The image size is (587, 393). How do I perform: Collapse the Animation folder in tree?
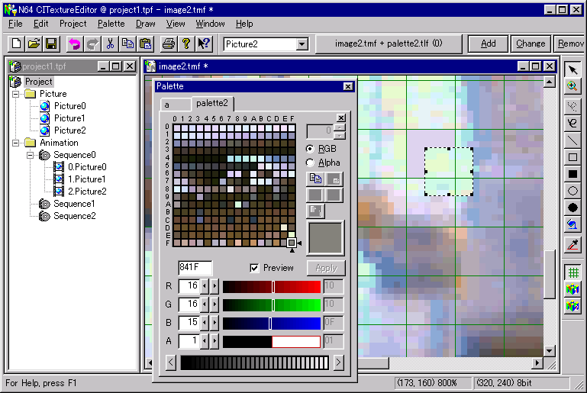click(x=15, y=143)
